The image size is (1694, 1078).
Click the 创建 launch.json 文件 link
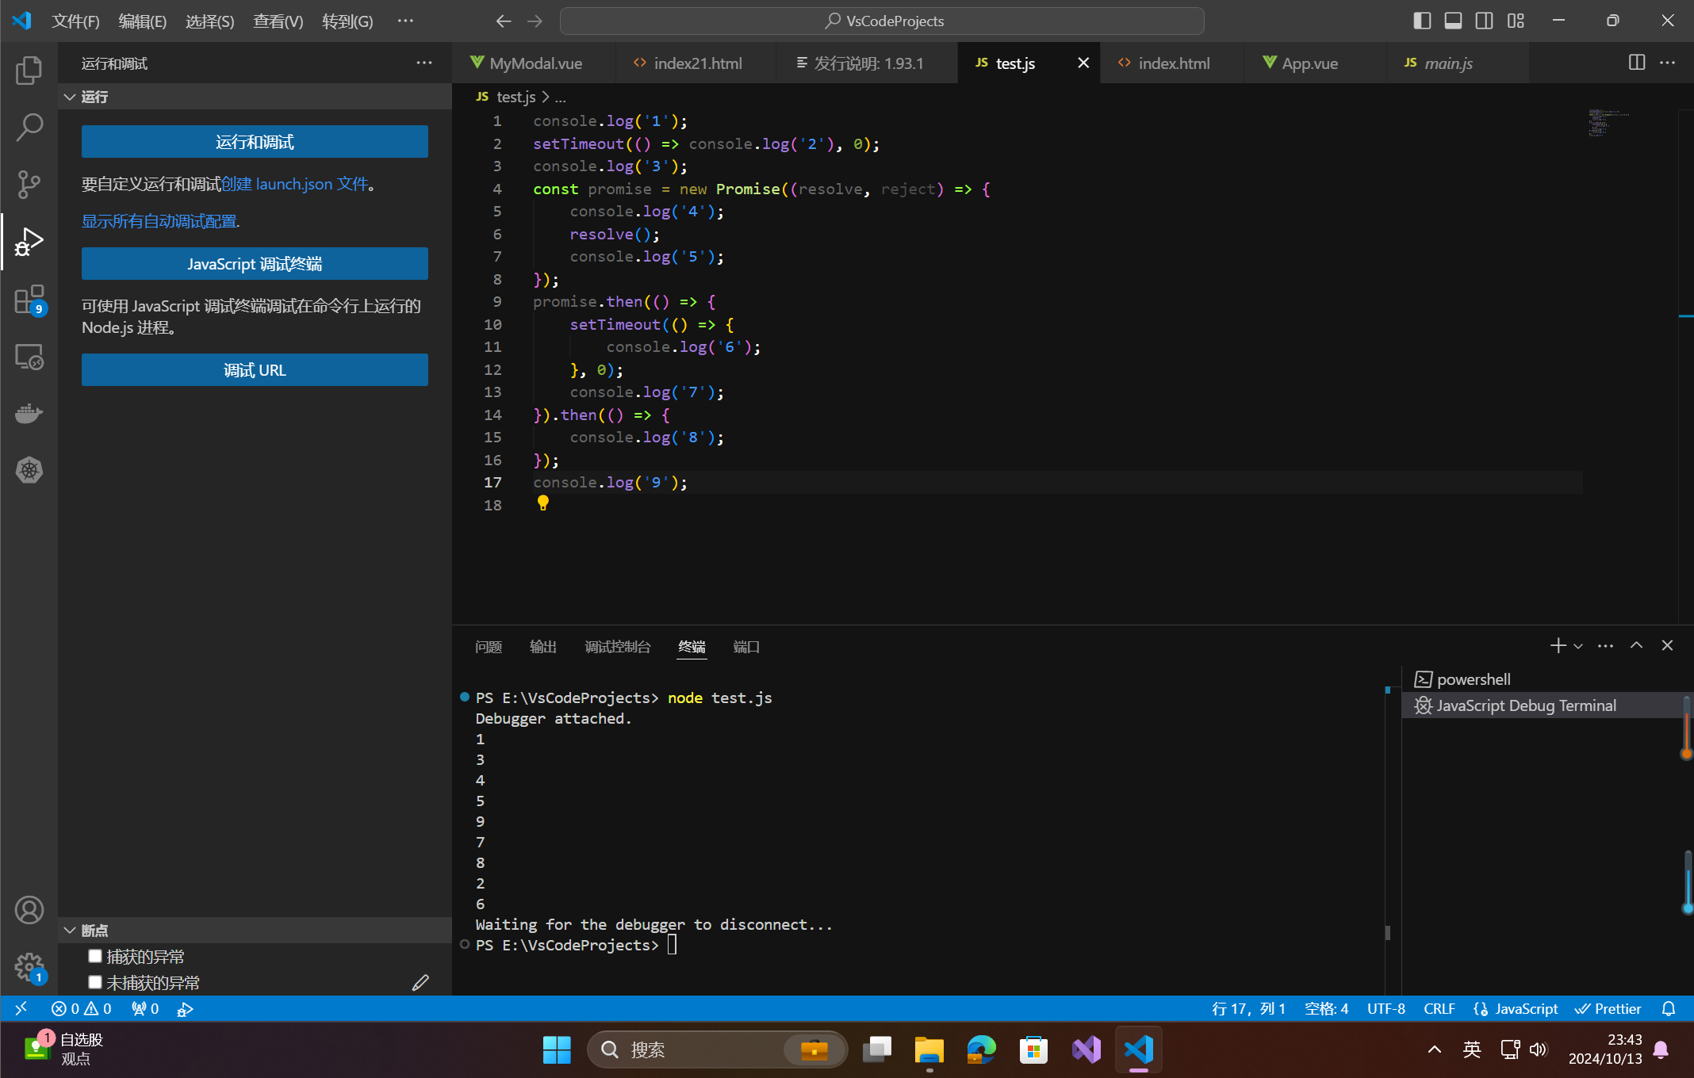click(294, 184)
